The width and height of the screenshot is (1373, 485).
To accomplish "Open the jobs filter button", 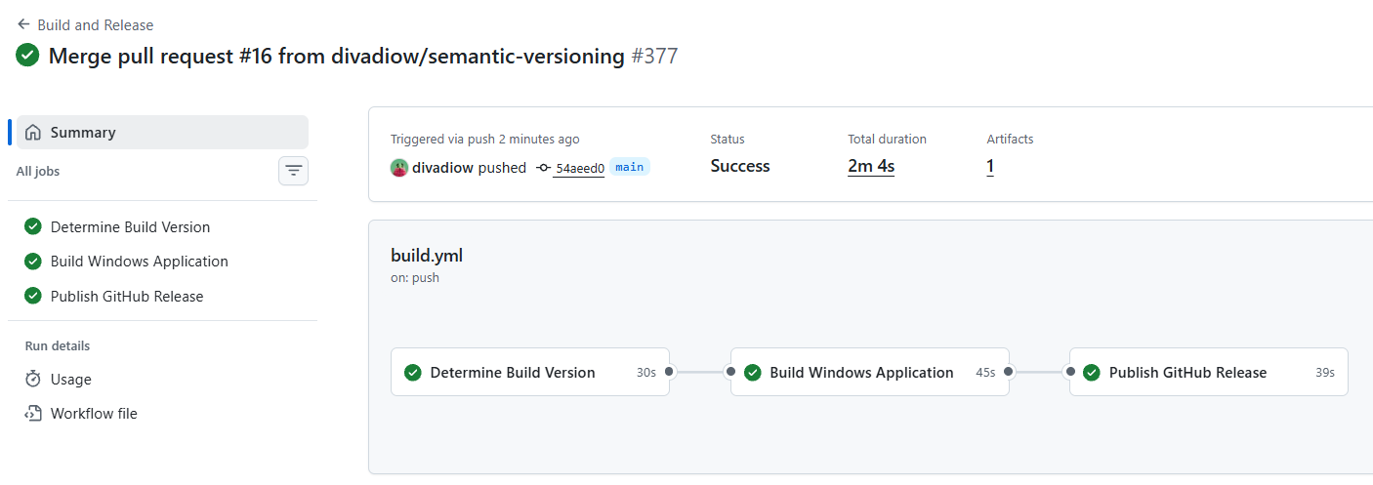I will tap(293, 171).
